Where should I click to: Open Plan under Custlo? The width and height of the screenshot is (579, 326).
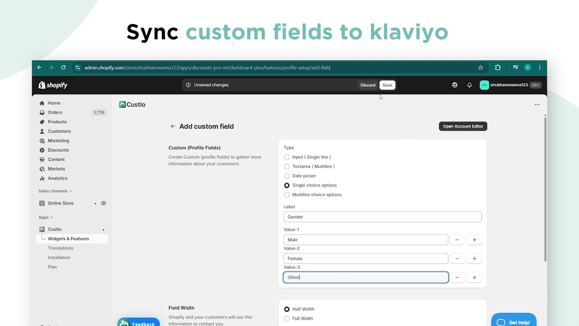coord(52,267)
